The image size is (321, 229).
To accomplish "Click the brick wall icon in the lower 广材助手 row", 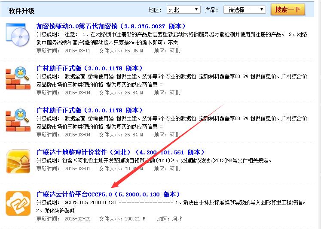I will (18, 120).
